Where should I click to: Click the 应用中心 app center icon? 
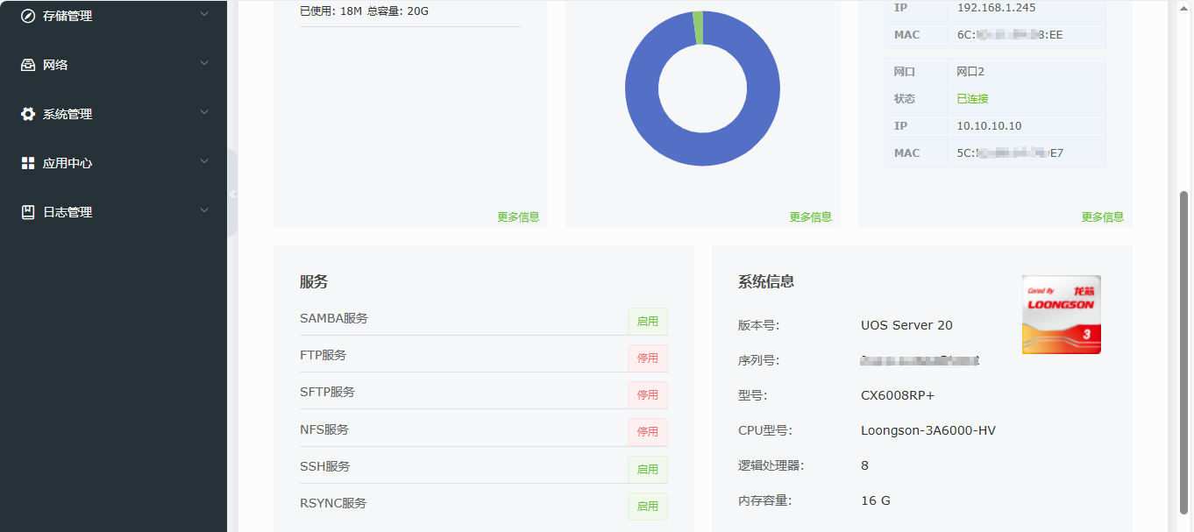pos(27,161)
